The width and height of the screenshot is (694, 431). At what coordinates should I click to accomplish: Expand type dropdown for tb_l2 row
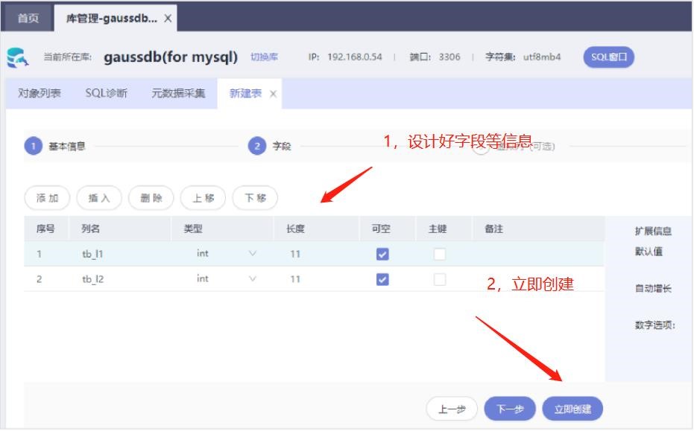coord(252,278)
